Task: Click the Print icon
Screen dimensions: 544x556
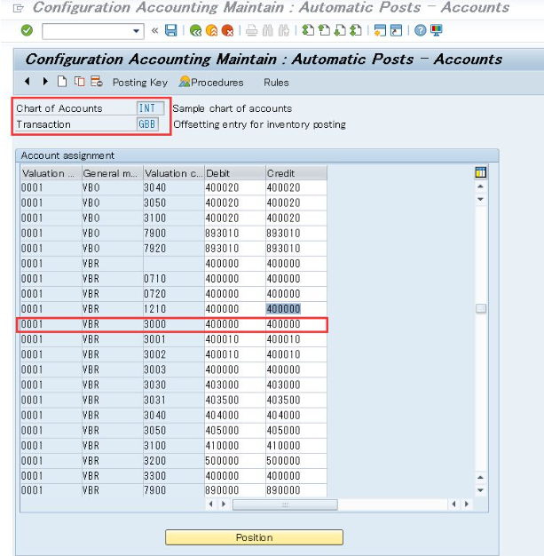Action: pyautogui.click(x=252, y=31)
